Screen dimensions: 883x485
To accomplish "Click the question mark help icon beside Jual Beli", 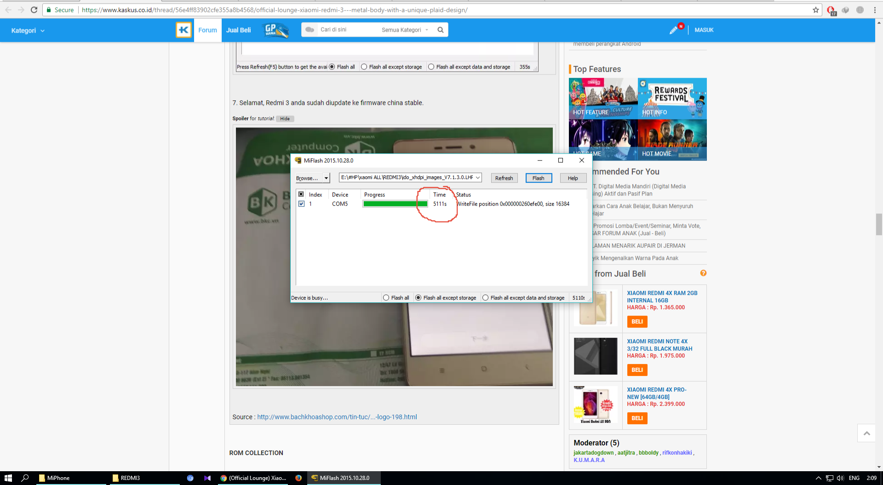I will tap(703, 273).
